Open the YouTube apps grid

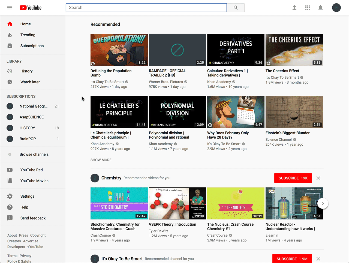click(x=308, y=8)
